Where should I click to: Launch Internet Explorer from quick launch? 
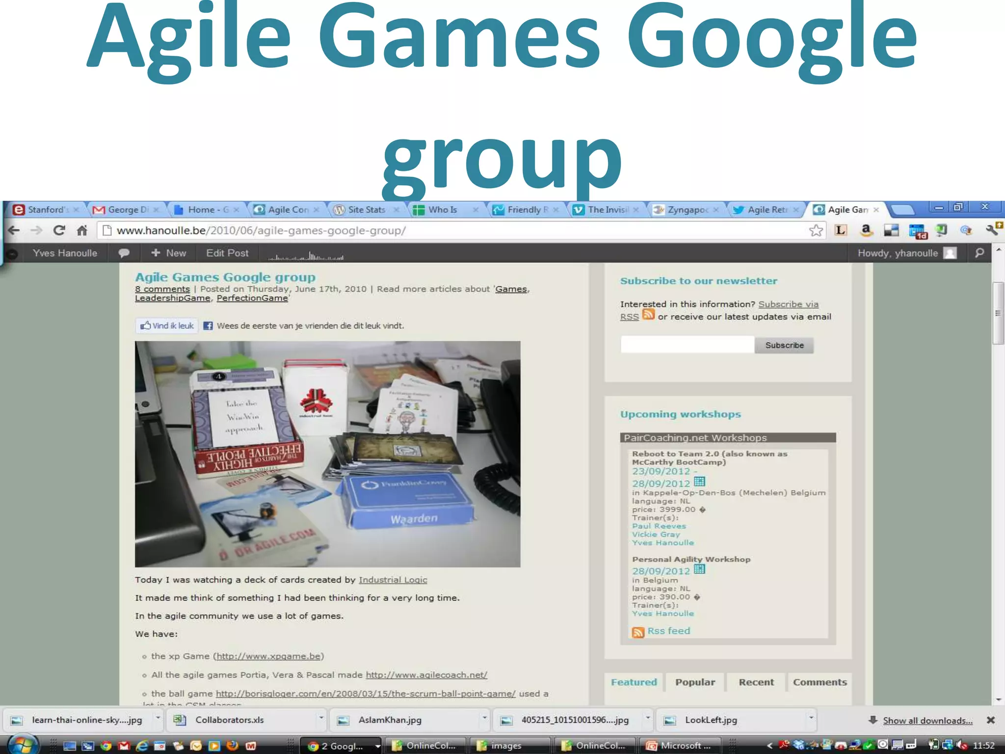142,746
